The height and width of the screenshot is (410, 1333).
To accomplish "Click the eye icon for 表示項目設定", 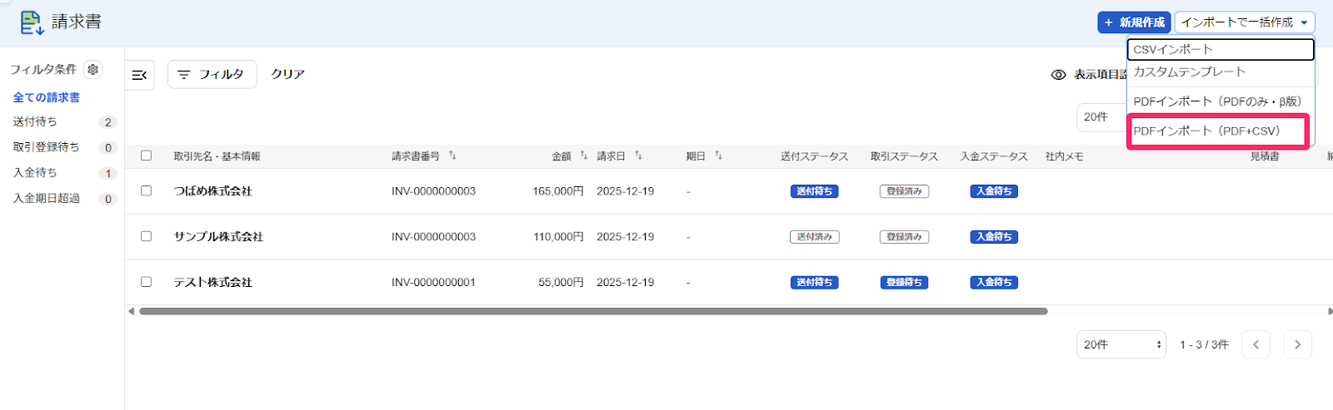I will (x=1058, y=75).
